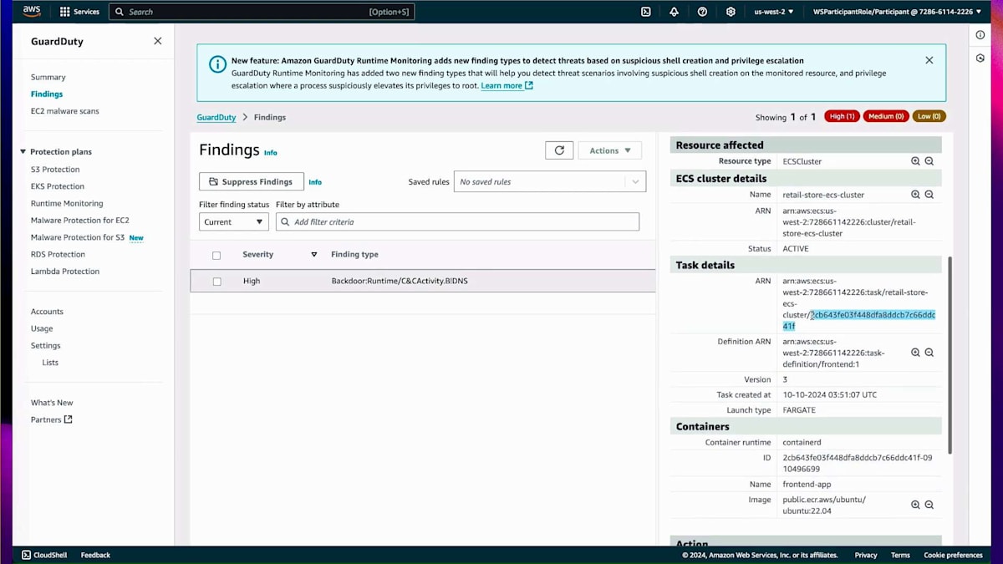The width and height of the screenshot is (1003, 564).
Task: Exclude filter for task Definition ARN
Action: [929, 353]
